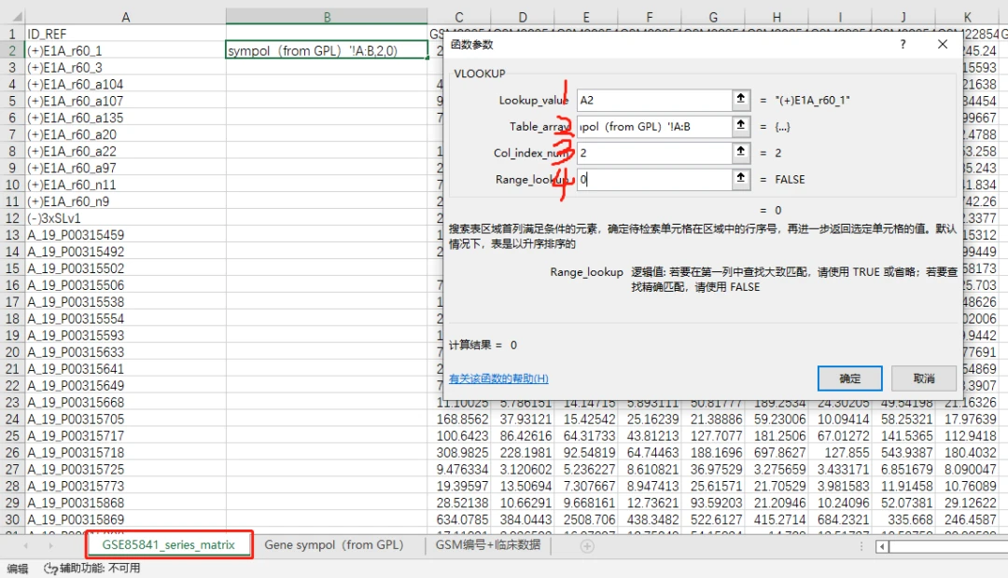The image size is (1008, 578).
Task: Add a new sheet with plus icon
Action: [x=587, y=546]
